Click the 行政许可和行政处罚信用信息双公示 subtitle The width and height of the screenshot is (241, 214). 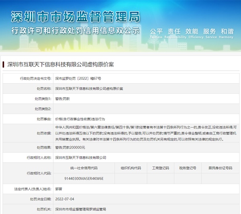click(x=75, y=31)
